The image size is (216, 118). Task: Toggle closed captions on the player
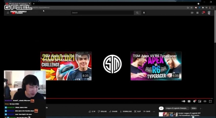(189, 101)
